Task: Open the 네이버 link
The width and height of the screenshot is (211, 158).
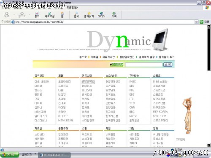Action: [x=38, y=86]
